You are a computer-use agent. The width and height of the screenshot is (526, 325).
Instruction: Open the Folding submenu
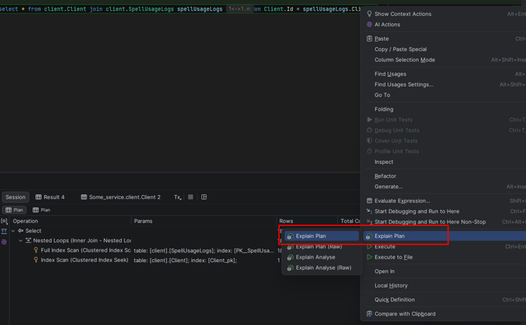pyautogui.click(x=383, y=109)
